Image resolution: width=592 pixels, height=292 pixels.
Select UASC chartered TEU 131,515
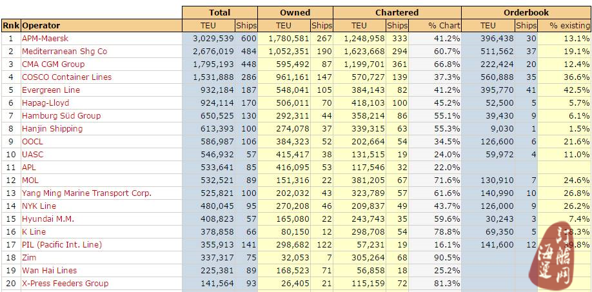[x=368, y=154]
